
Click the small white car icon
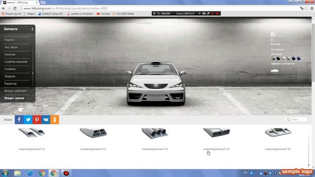click(275, 71)
